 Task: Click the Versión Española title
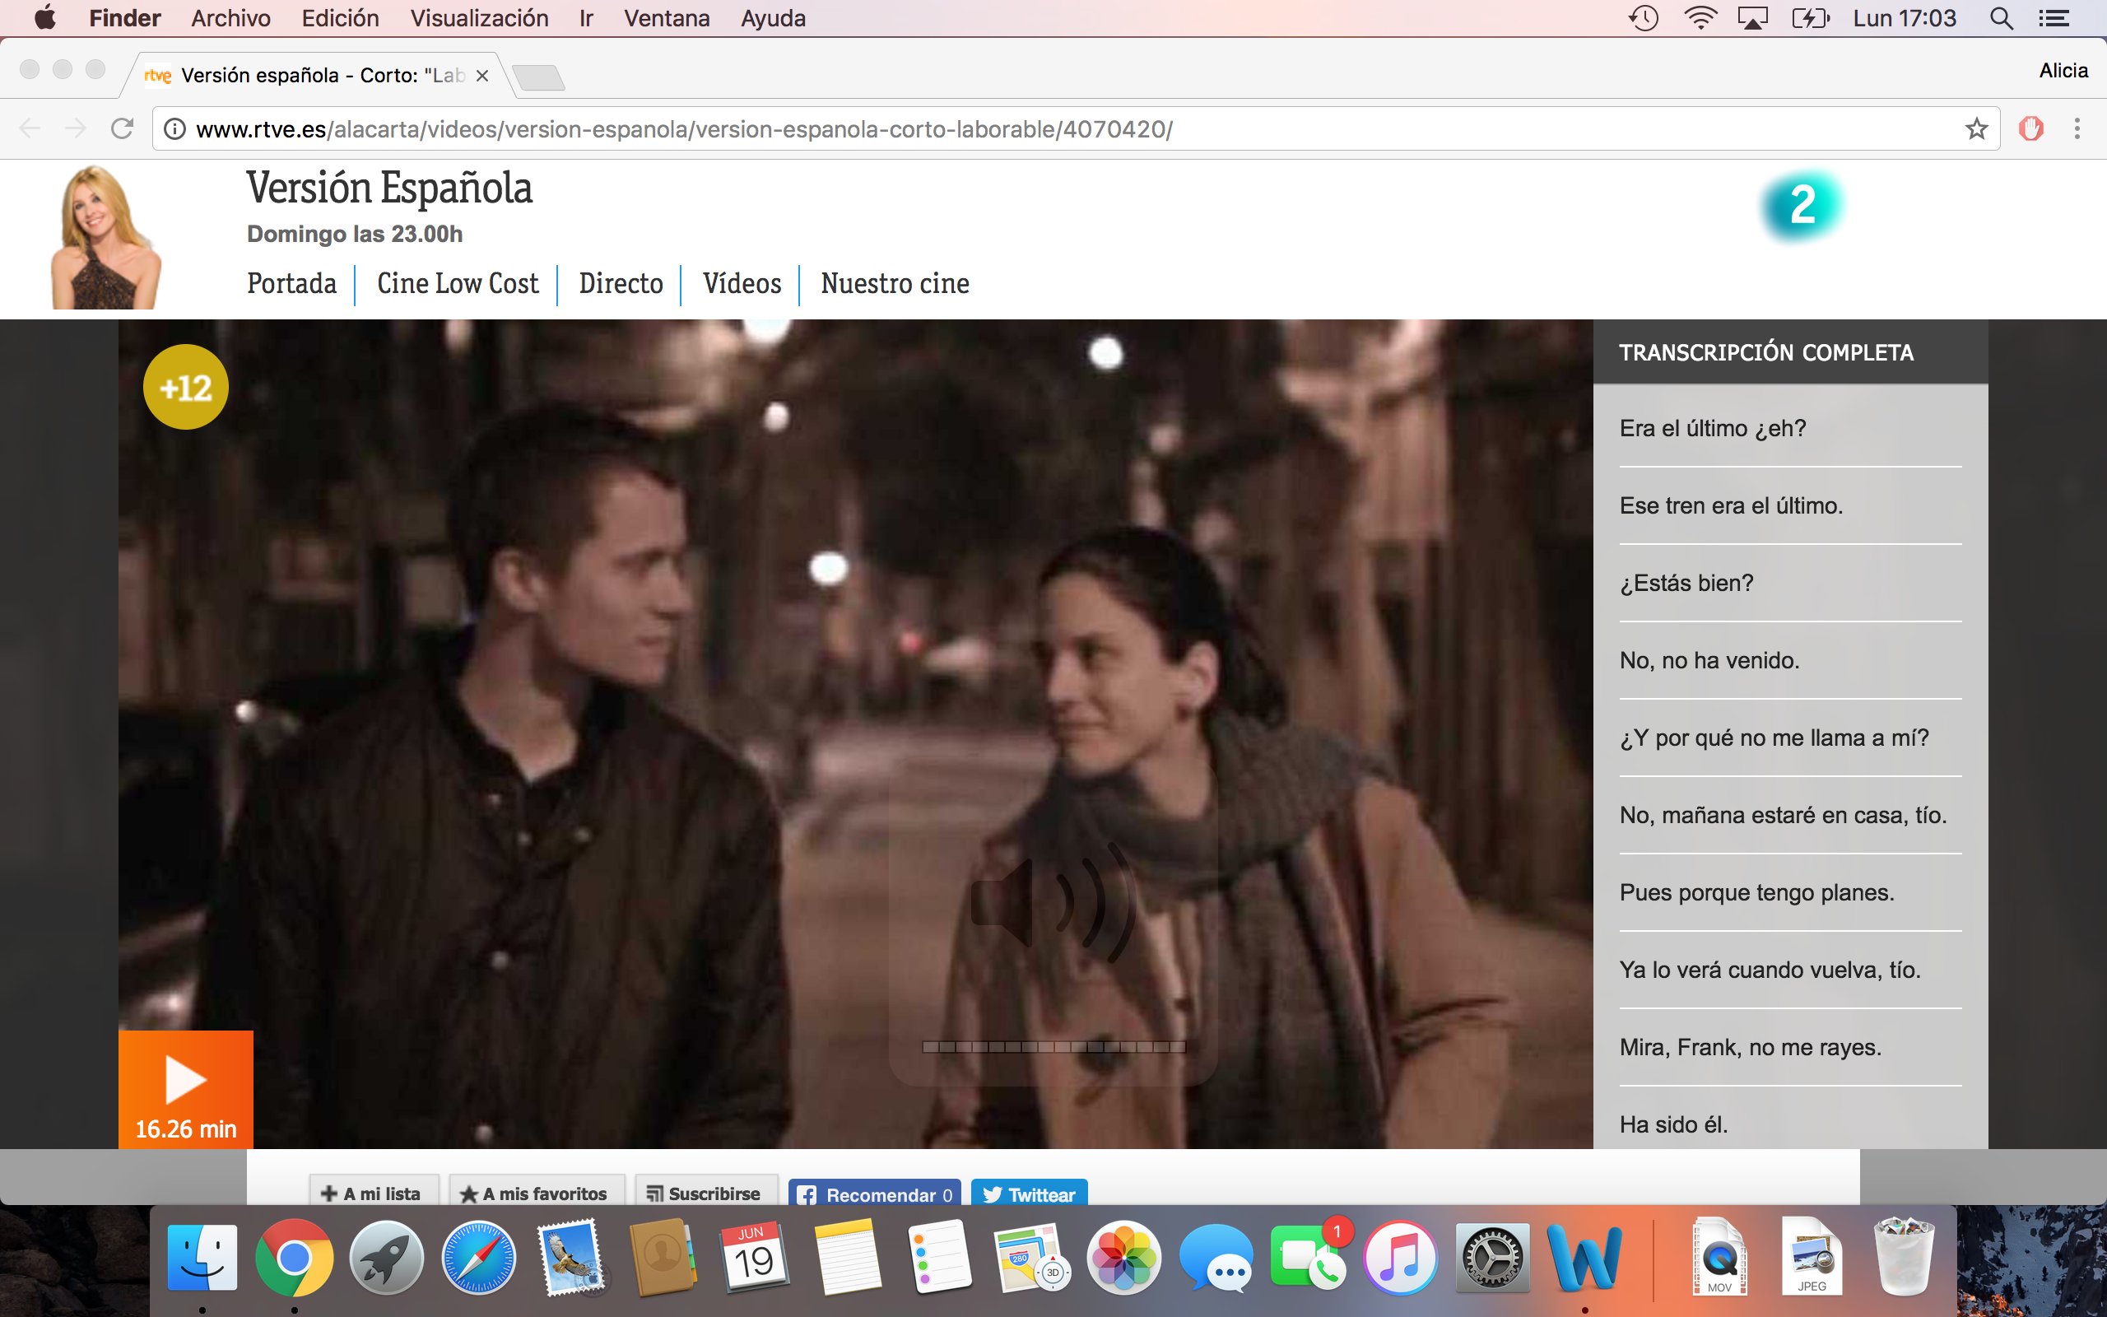[x=389, y=188]
